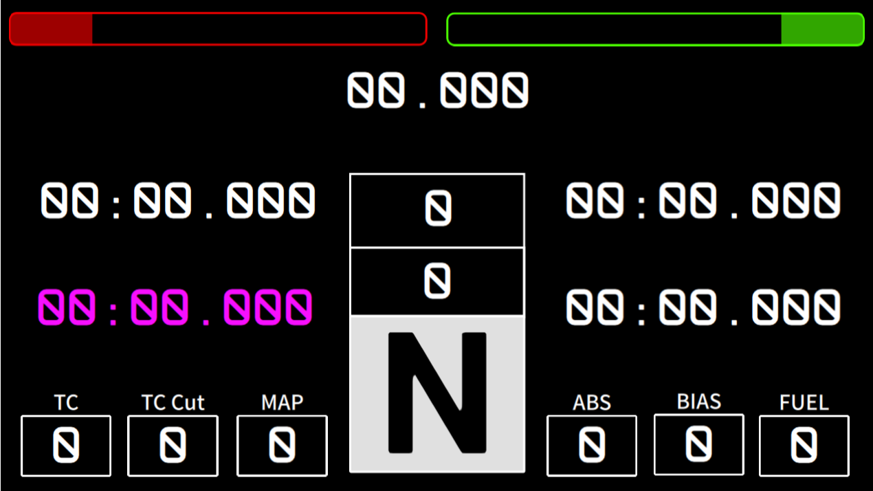
Task: Click the BIAS value box
Action: click(698, 444)
